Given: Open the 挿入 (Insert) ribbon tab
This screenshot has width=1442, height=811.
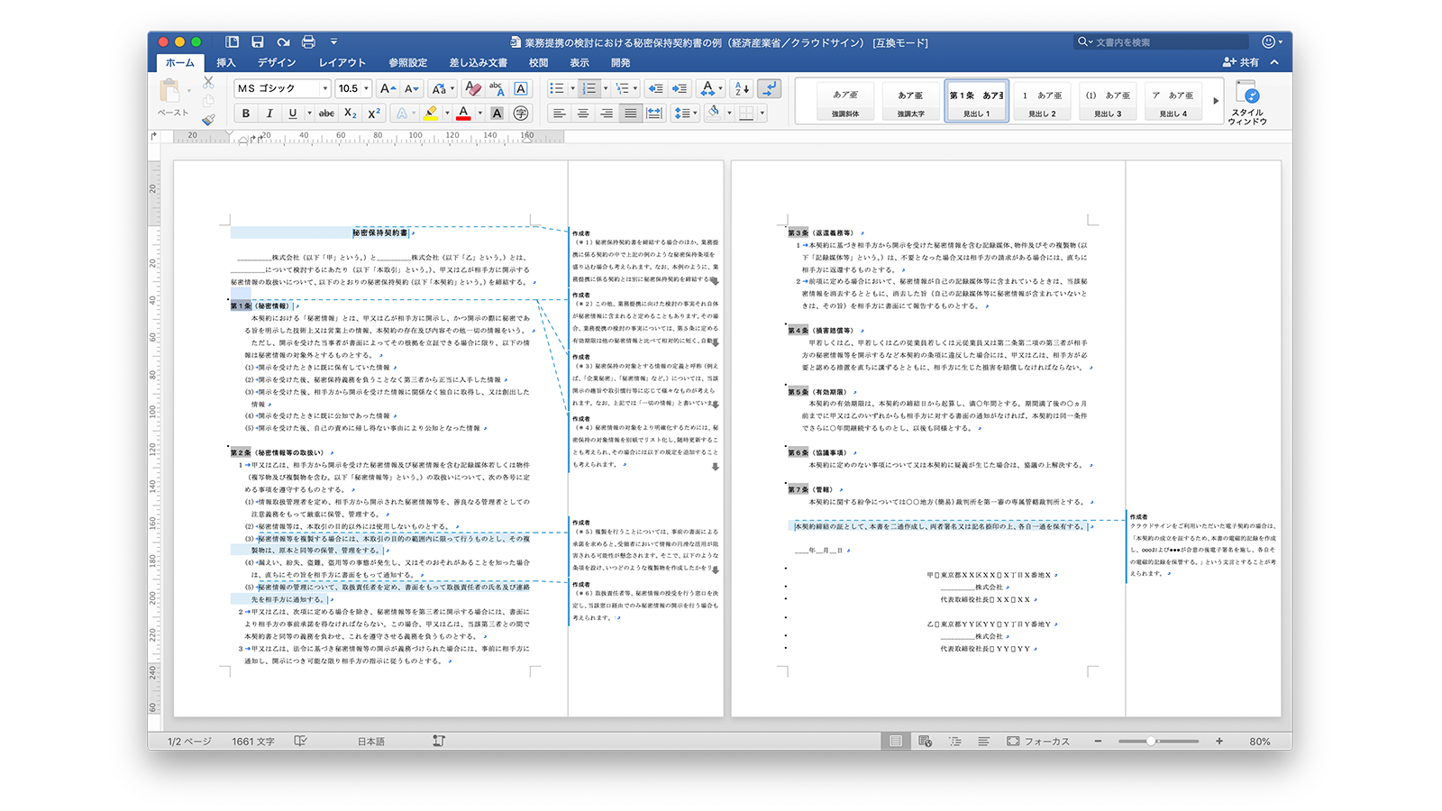Looking at the screenshot, I should point(225,62).
